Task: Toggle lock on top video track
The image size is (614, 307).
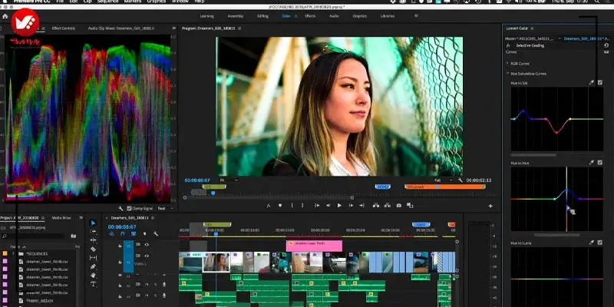Action: pyautogui.click(x=120, y=246)
